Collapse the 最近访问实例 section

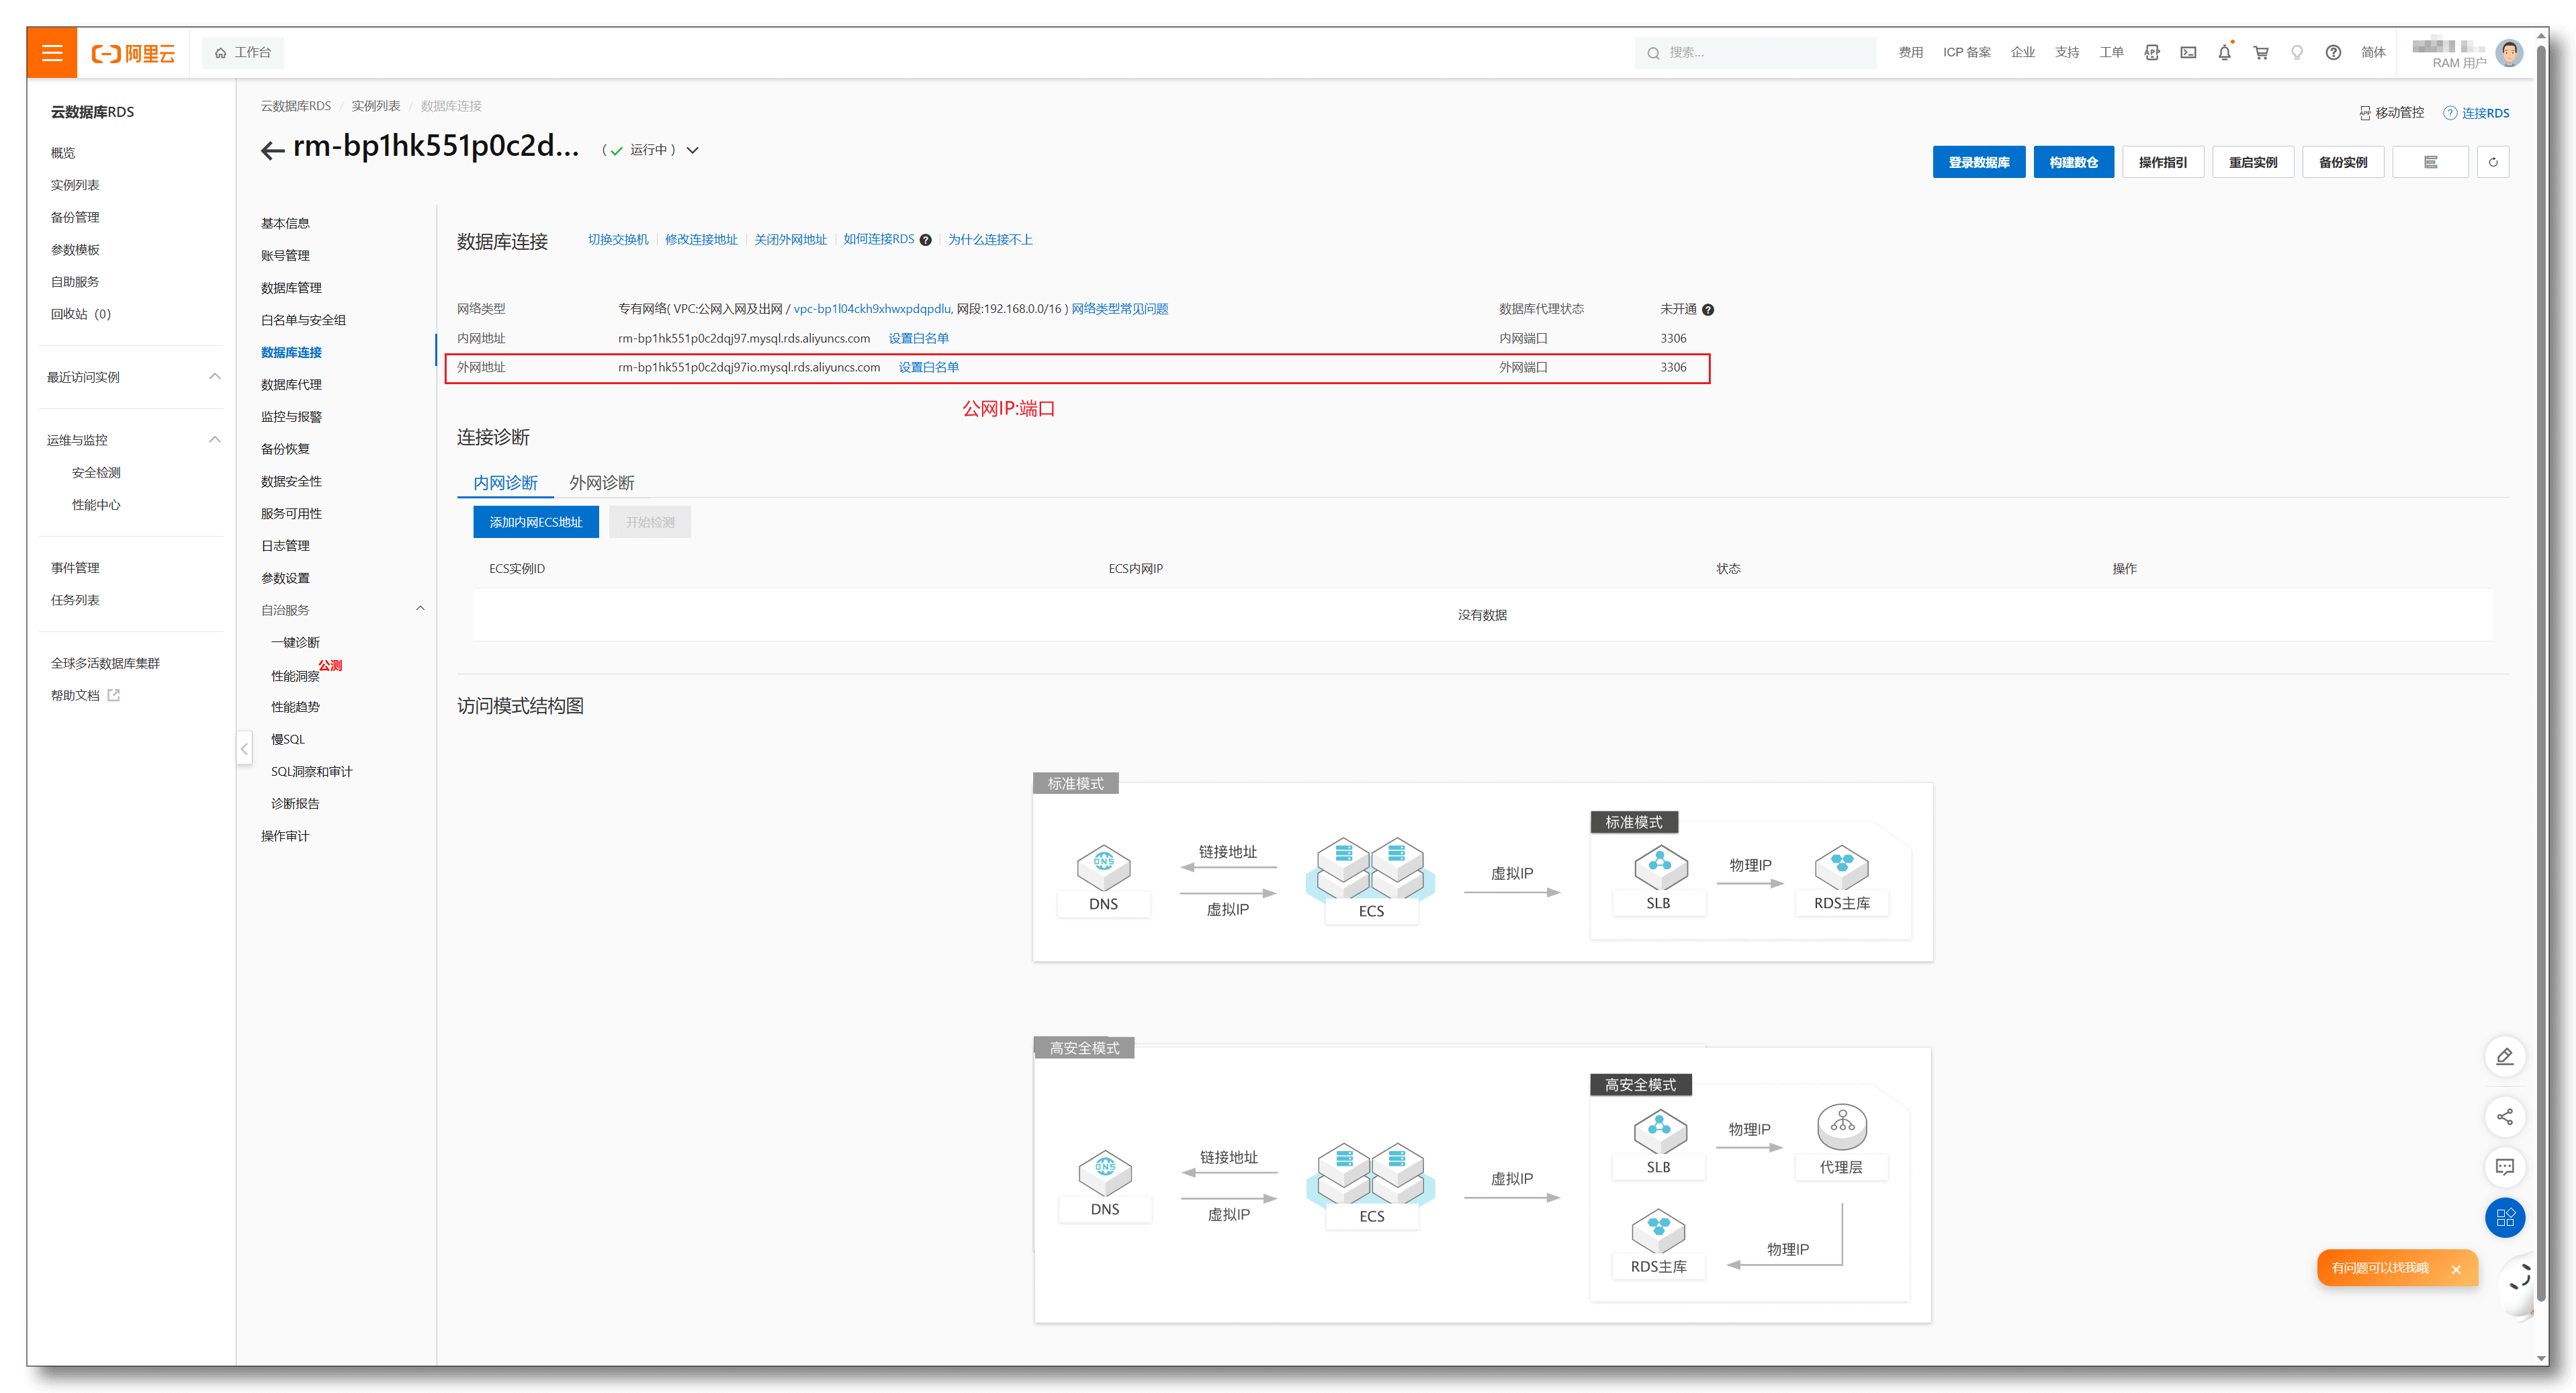tap(214, 376)
